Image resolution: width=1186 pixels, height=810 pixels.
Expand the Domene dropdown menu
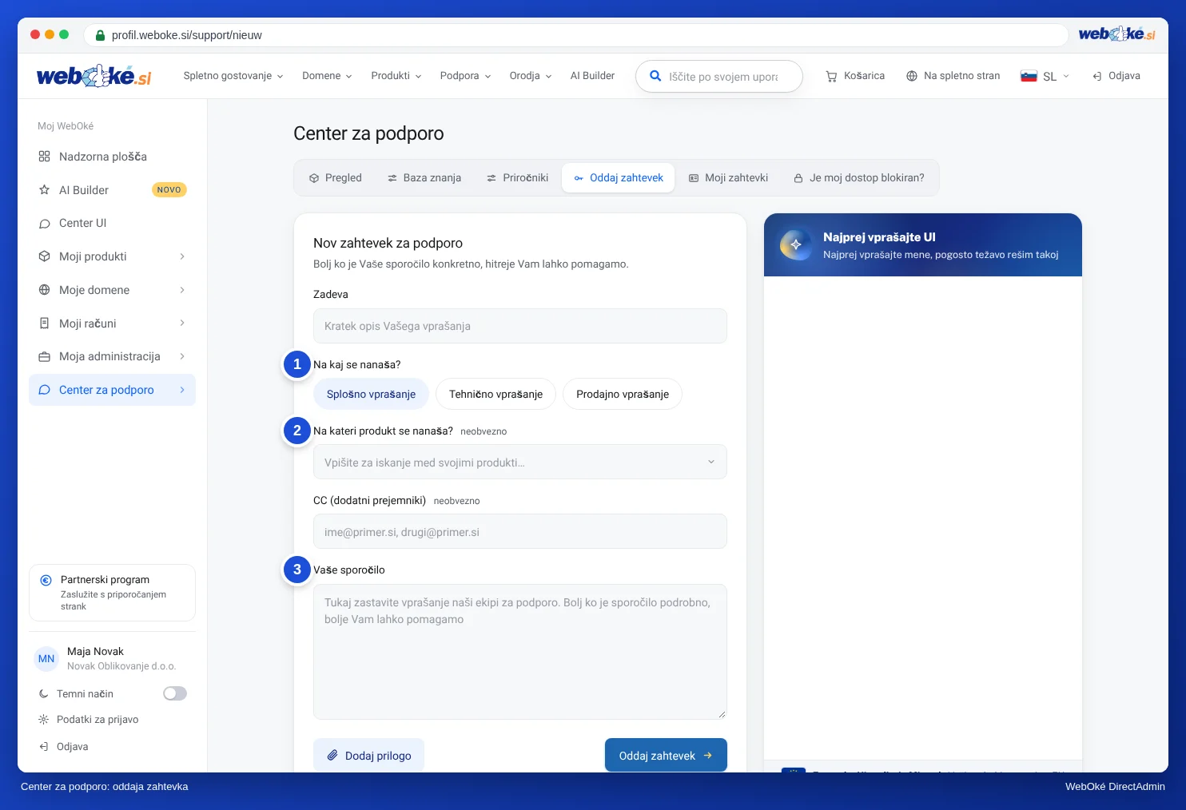click(327, 76)
